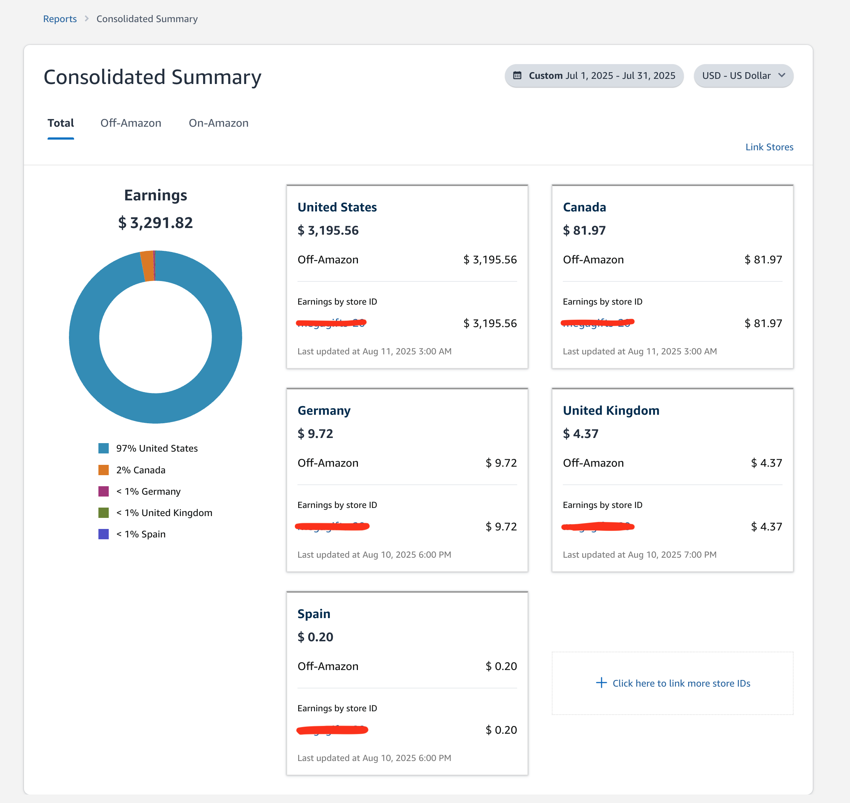Click the plus icon to link store IDs

pos(601,683)
